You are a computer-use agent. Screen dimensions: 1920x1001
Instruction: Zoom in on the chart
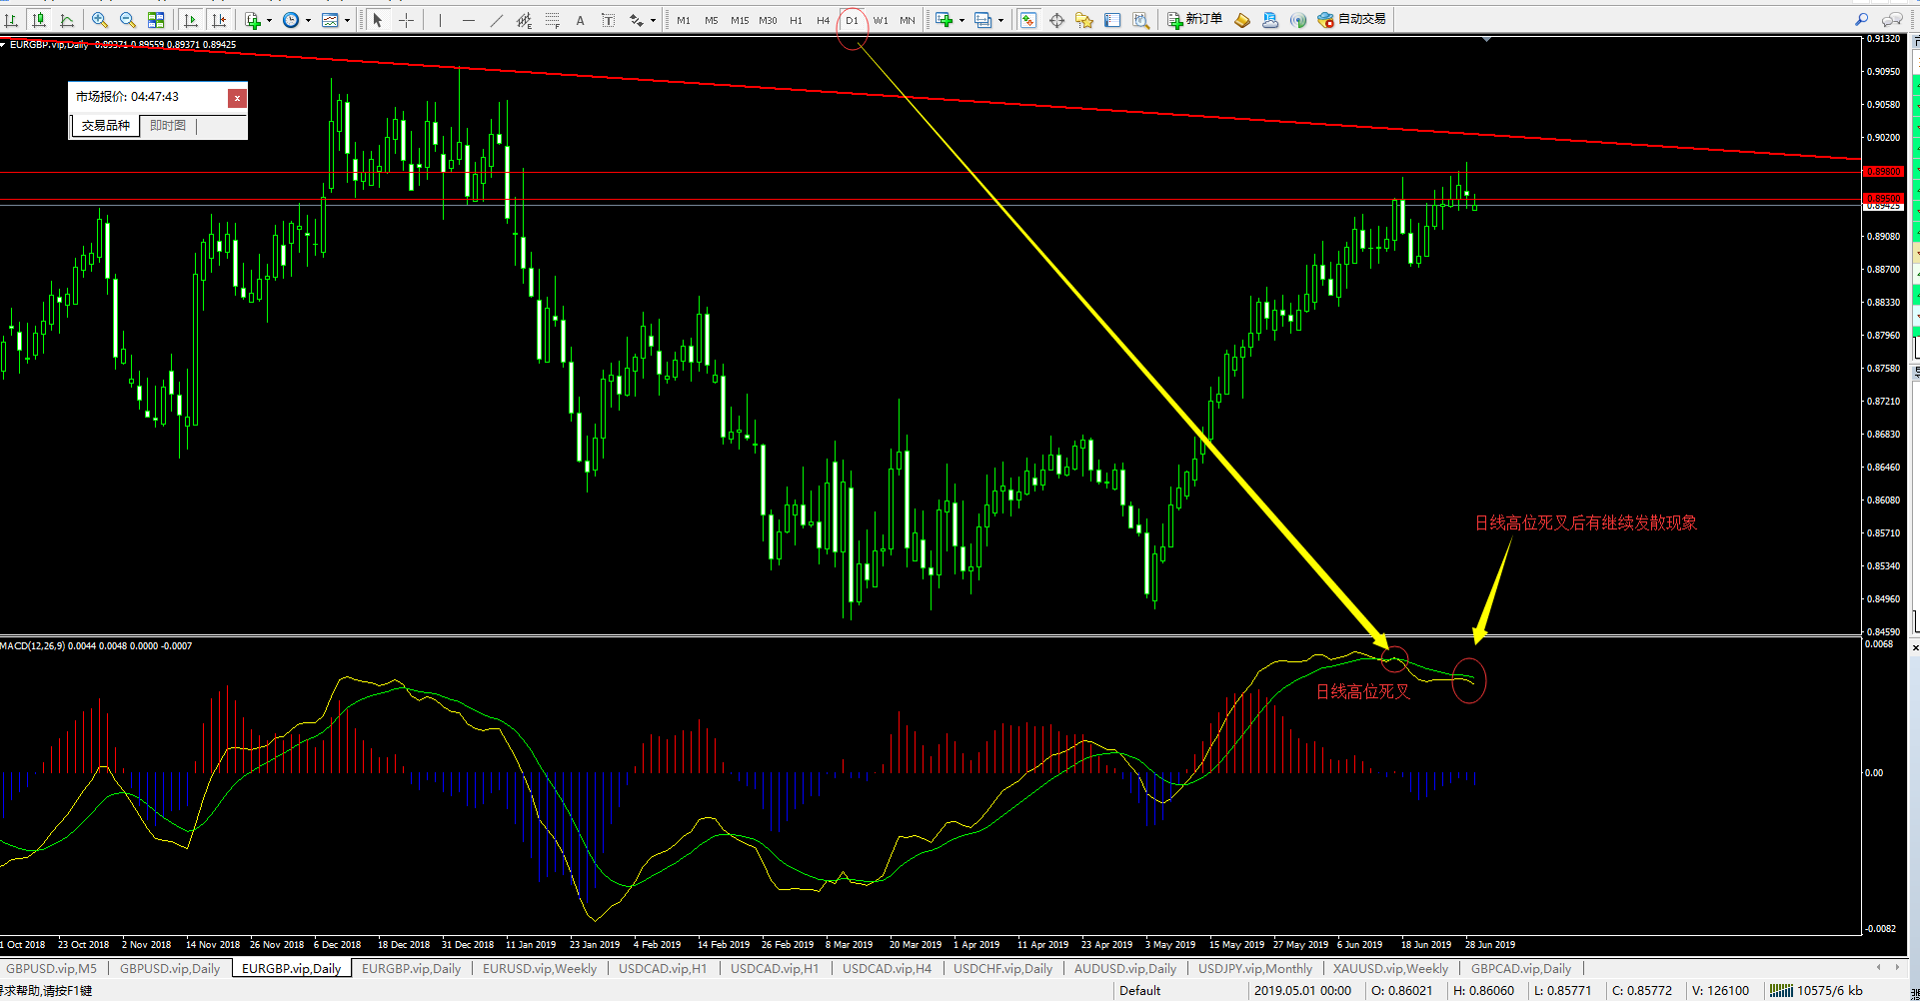[x=100, y=20]
